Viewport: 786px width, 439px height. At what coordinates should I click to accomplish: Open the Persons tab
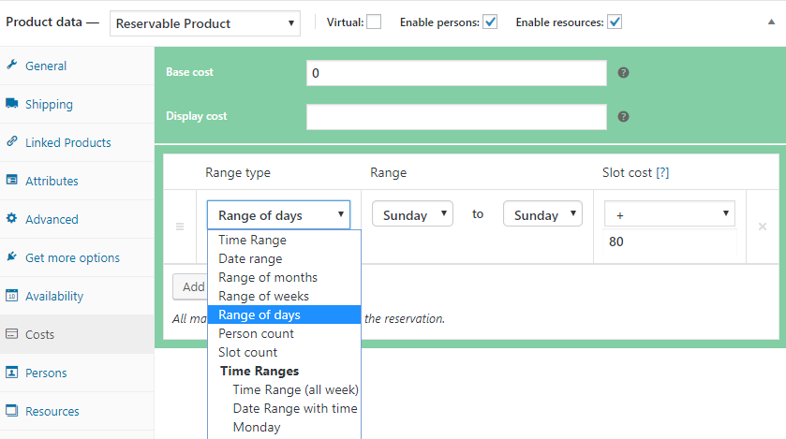pos(46,373)
